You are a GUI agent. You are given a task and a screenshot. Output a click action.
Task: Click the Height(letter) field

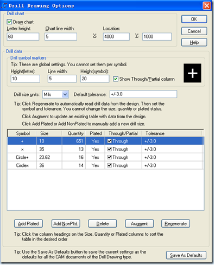[x=26, y=79]
